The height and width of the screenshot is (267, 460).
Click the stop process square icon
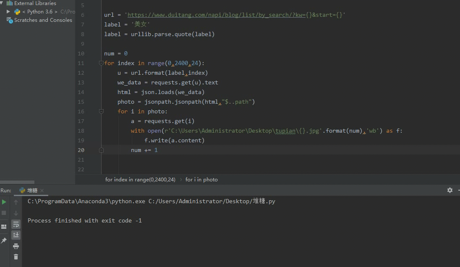[x=4, y=213]
